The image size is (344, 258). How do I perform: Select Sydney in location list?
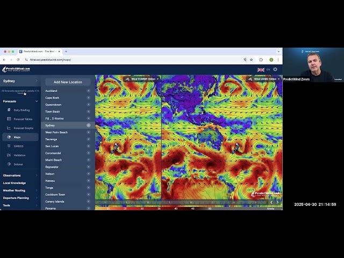coord(50,125)
